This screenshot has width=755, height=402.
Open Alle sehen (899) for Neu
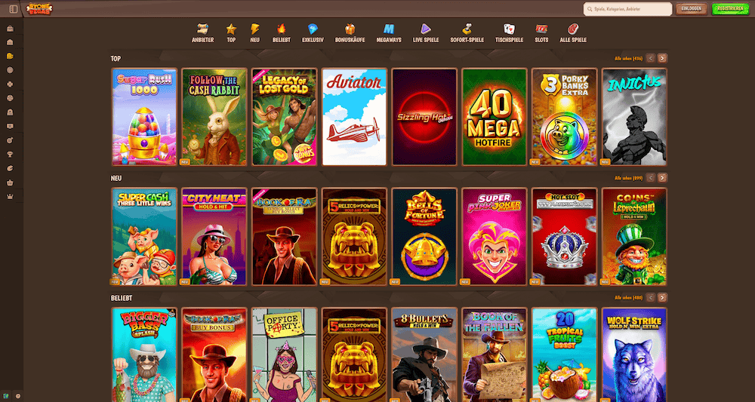pyautogui.click(x=628, y=178)
